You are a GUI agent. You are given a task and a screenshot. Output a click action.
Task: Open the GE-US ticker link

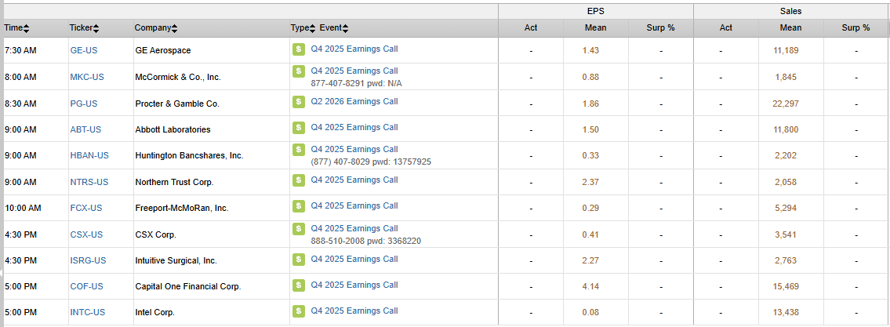pos(84,50)
